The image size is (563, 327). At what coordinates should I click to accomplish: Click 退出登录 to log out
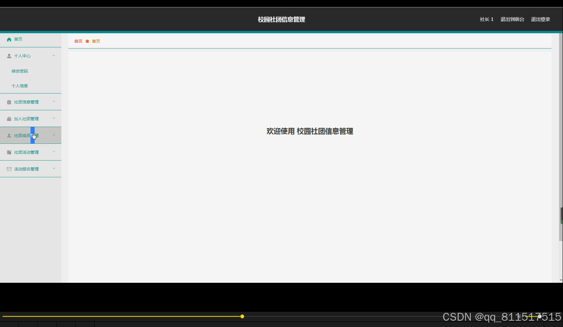[540, 19]
